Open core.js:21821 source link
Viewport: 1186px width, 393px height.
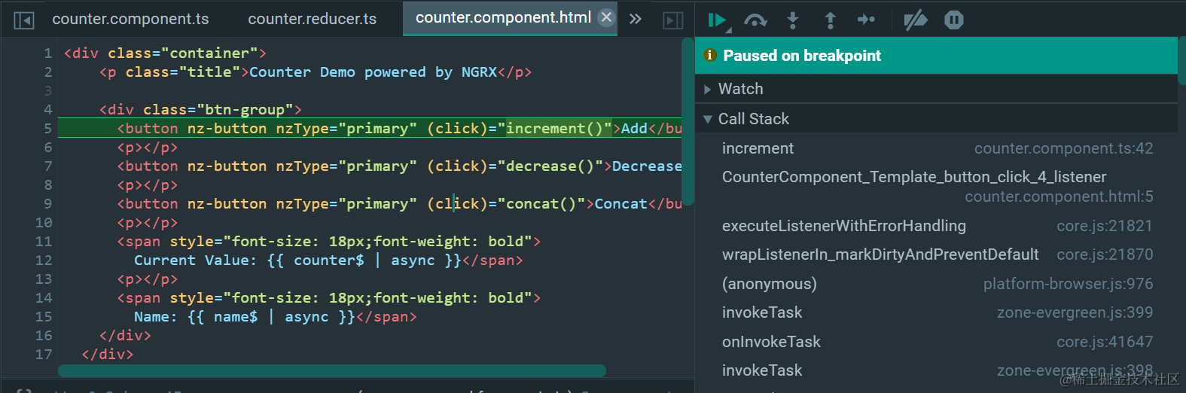pos(1105,226)
